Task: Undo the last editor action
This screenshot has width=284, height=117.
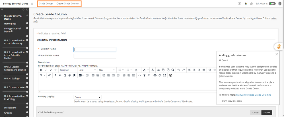Action: tap(179, 70)
